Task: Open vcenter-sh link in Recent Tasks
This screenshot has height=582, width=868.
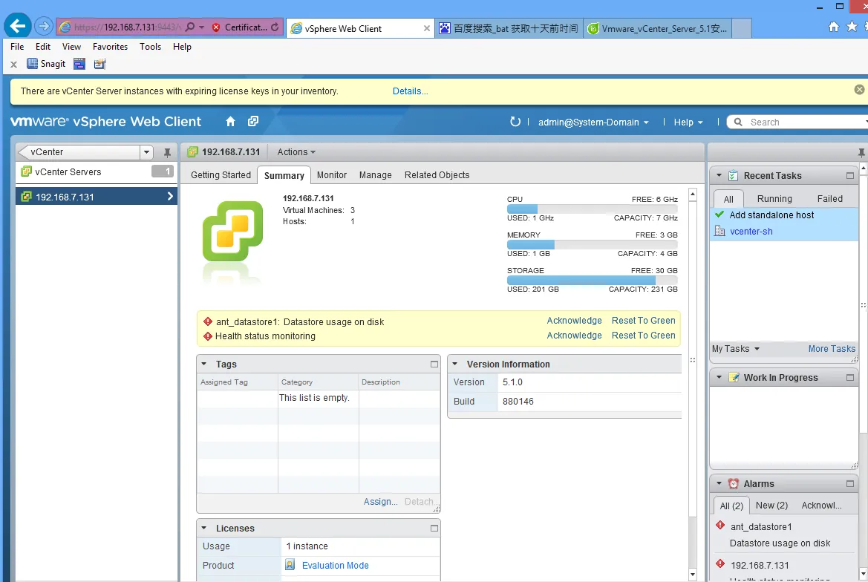Action: (x=751, y=232)
